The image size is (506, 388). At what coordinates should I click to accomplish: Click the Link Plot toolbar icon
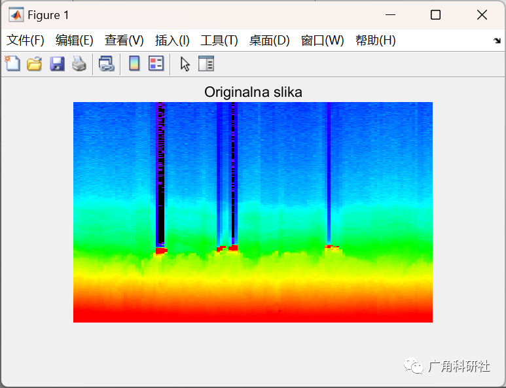[107, 63]
